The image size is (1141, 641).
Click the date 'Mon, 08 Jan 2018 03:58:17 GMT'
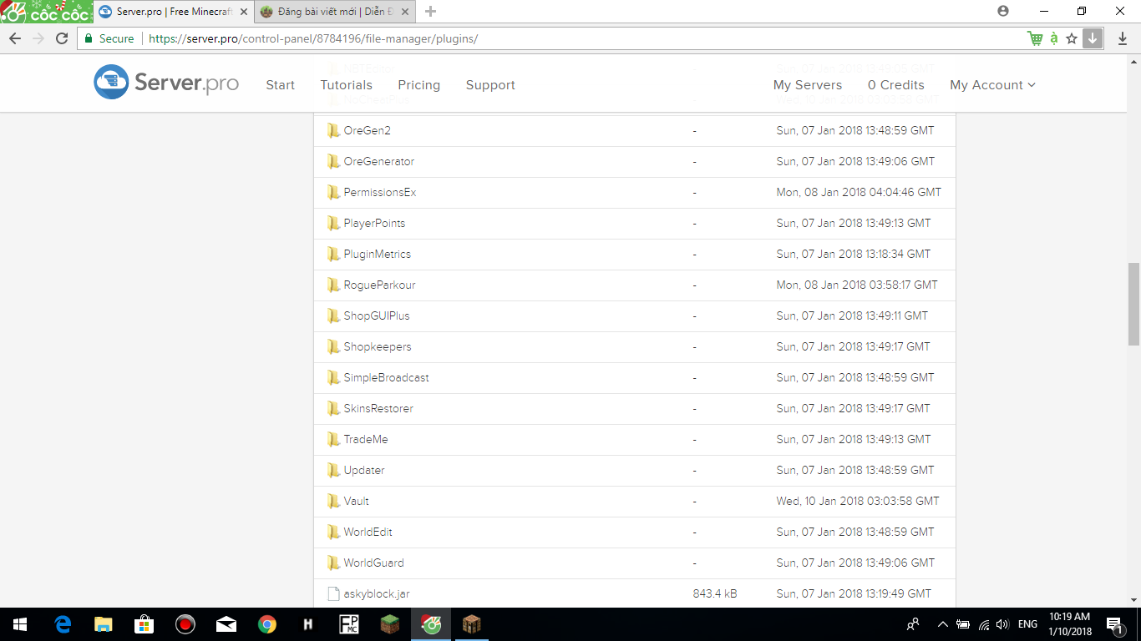pos(857,285)
